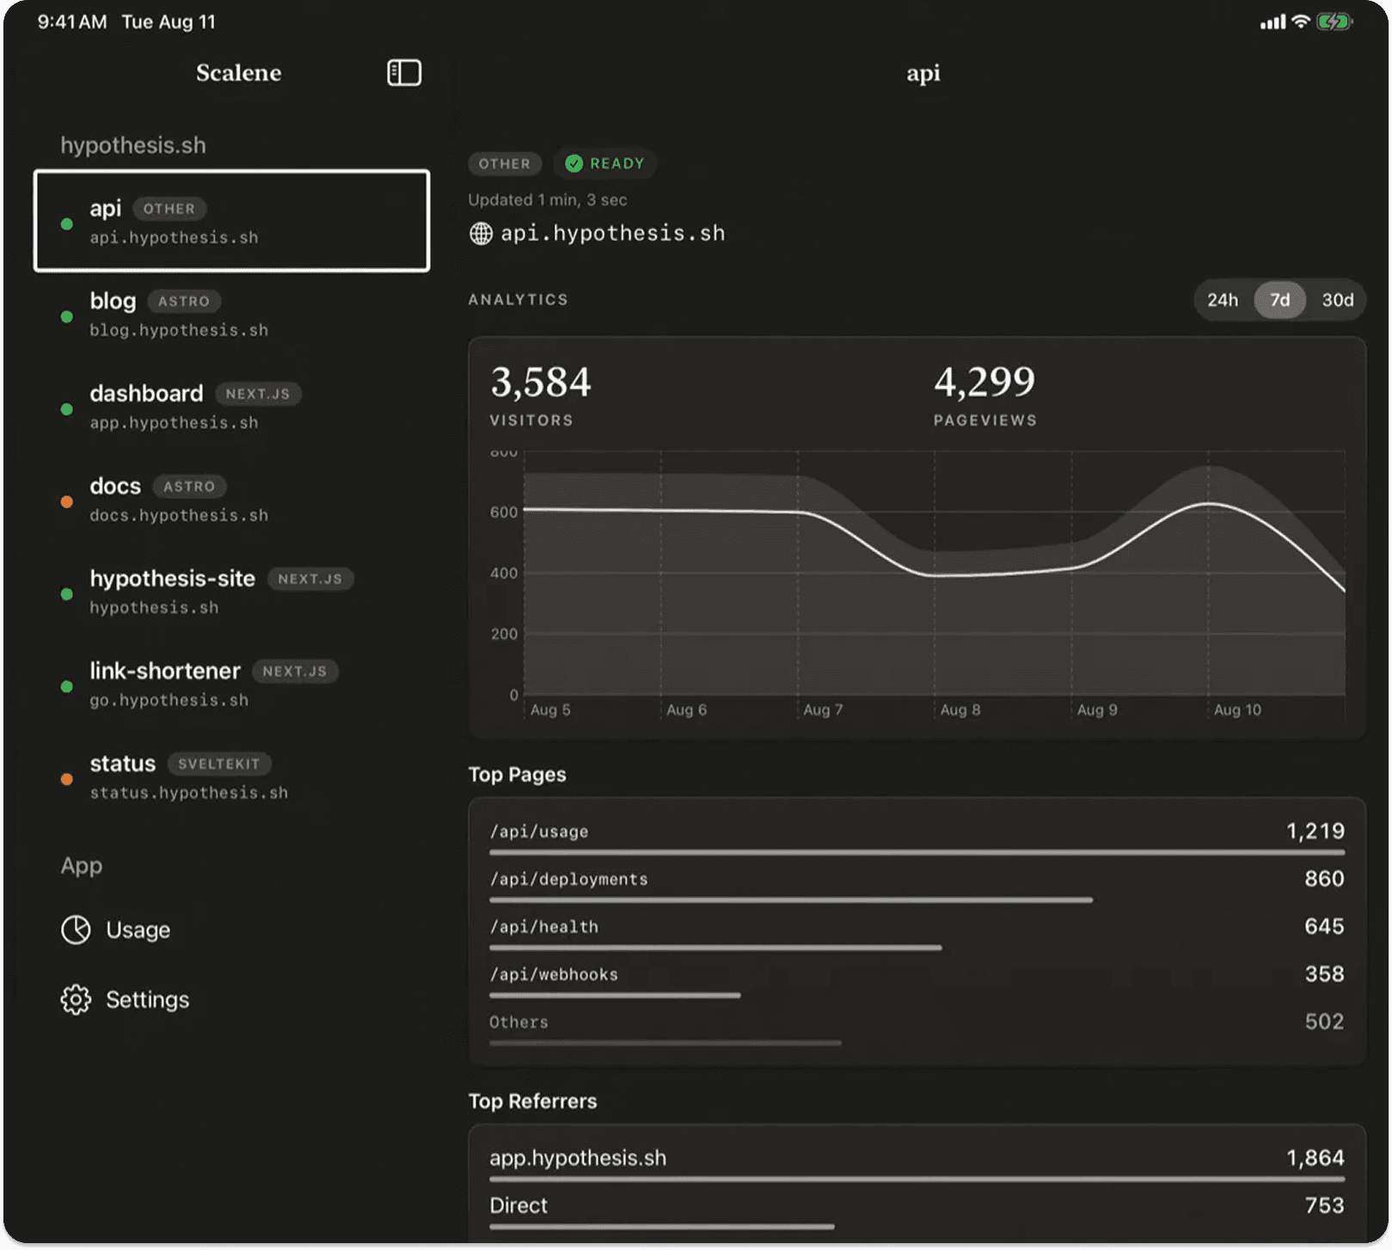Click the Usage pie chart icon

tap(76, 929)
